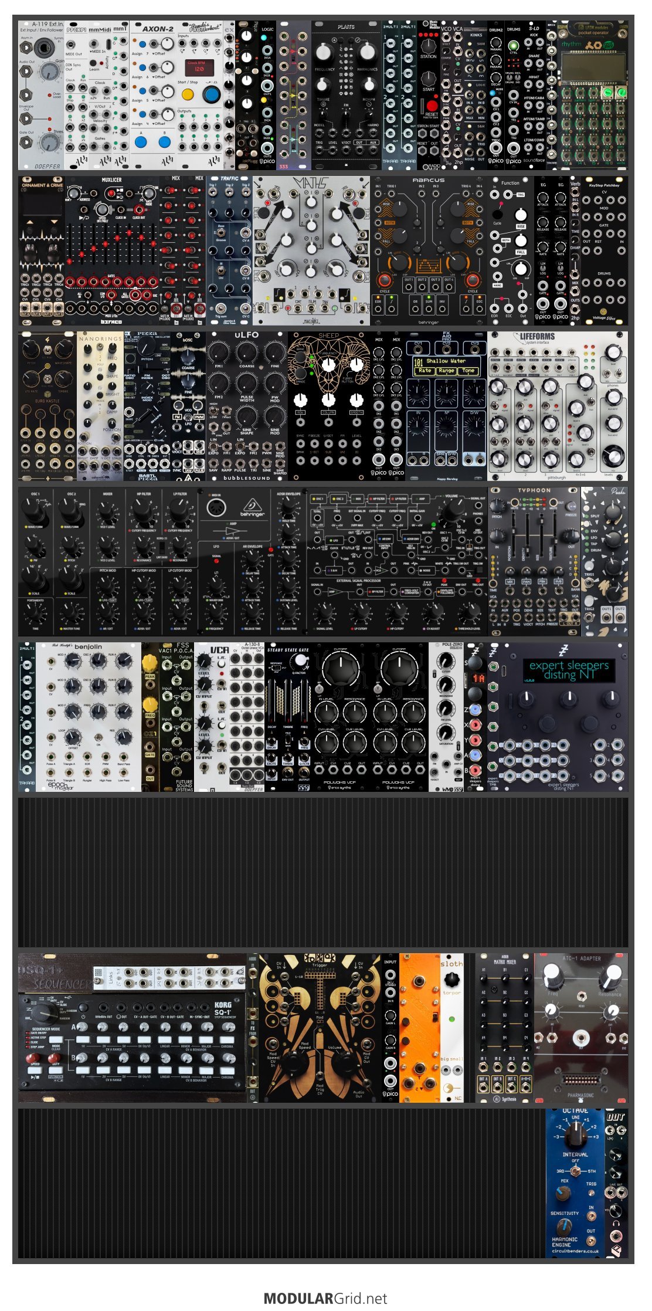The width and height of the screenshot is (652, 1311).
Task: Toggle the black Cycle button on the Function module
Action: (x=497, y=214)
